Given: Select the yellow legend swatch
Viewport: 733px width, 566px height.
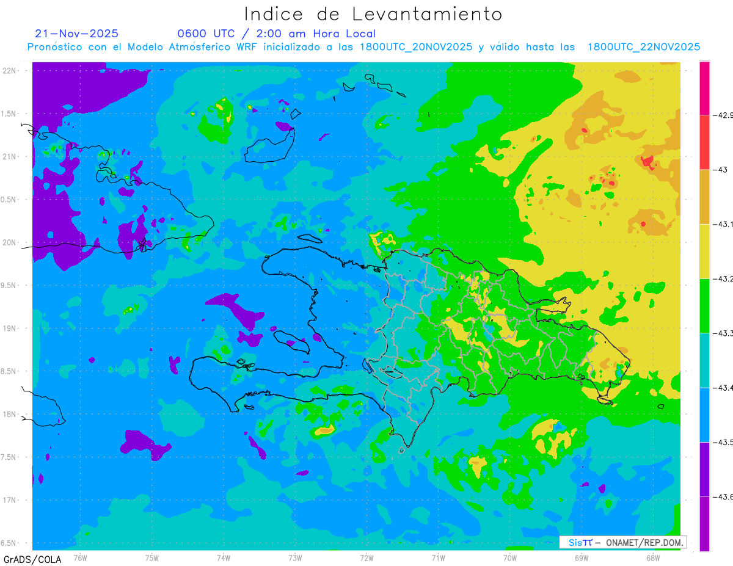Looking at the screenshot, I should click(x=704, y=251).
